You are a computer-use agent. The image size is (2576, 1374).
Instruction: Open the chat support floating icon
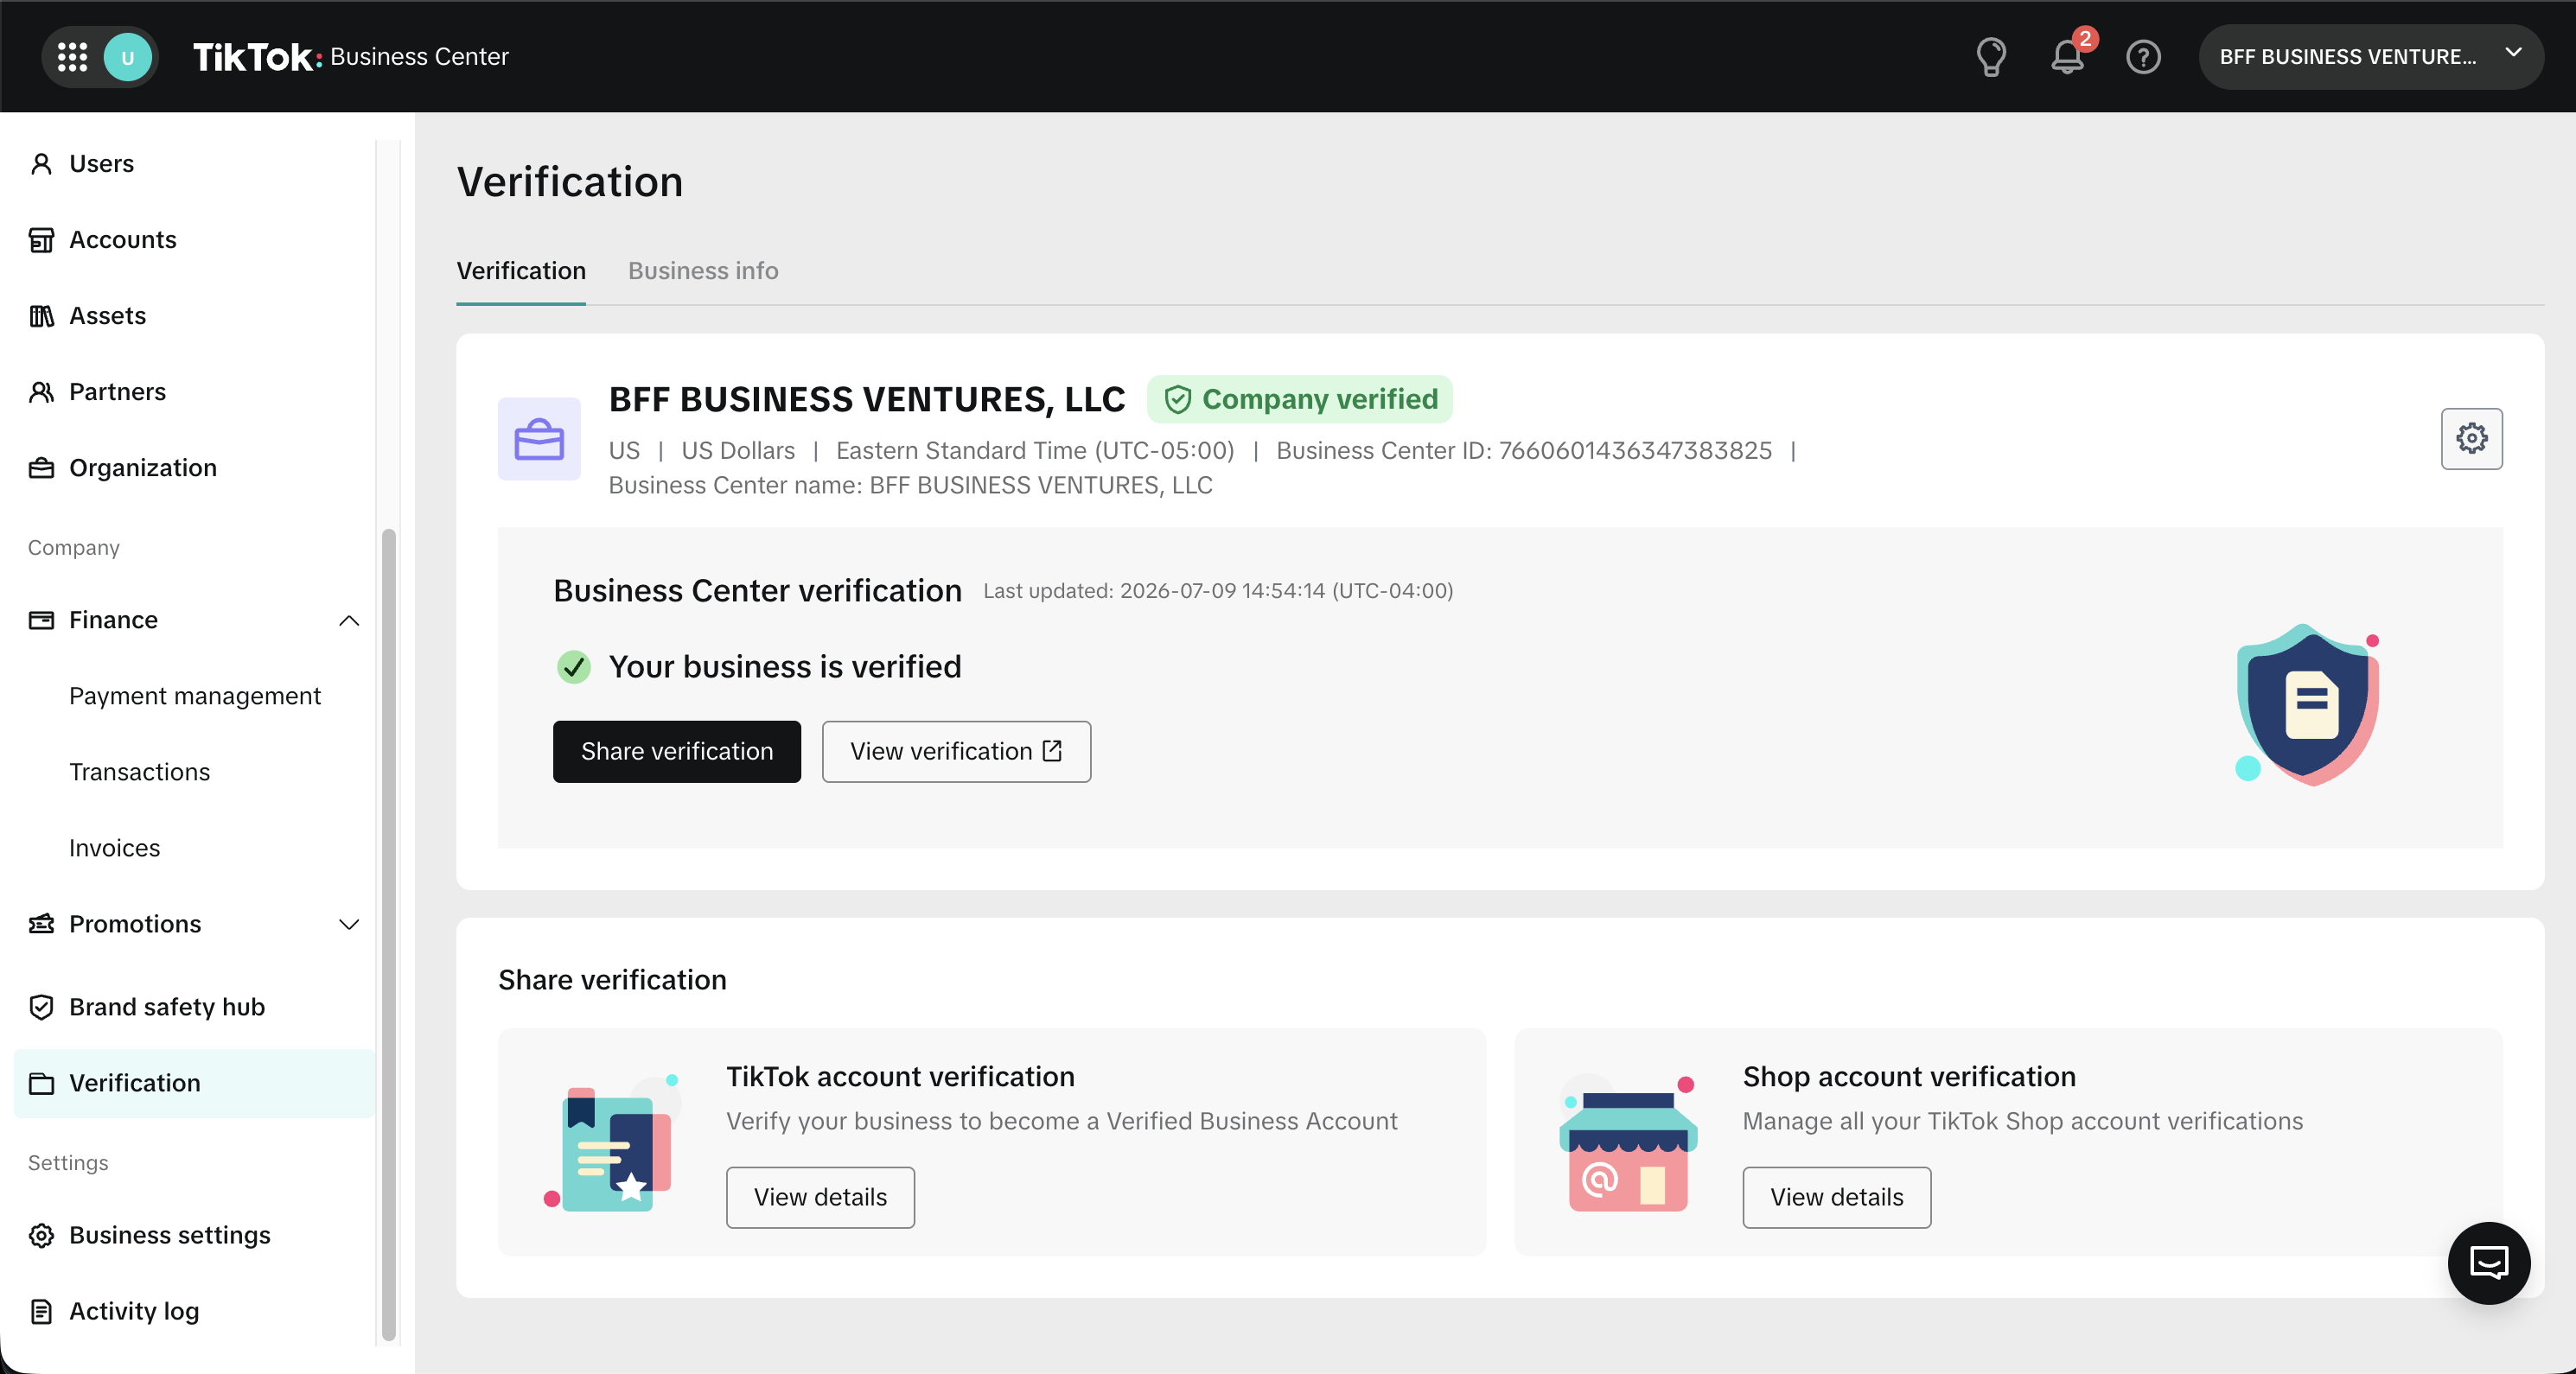click(x=2488, y=1262)
